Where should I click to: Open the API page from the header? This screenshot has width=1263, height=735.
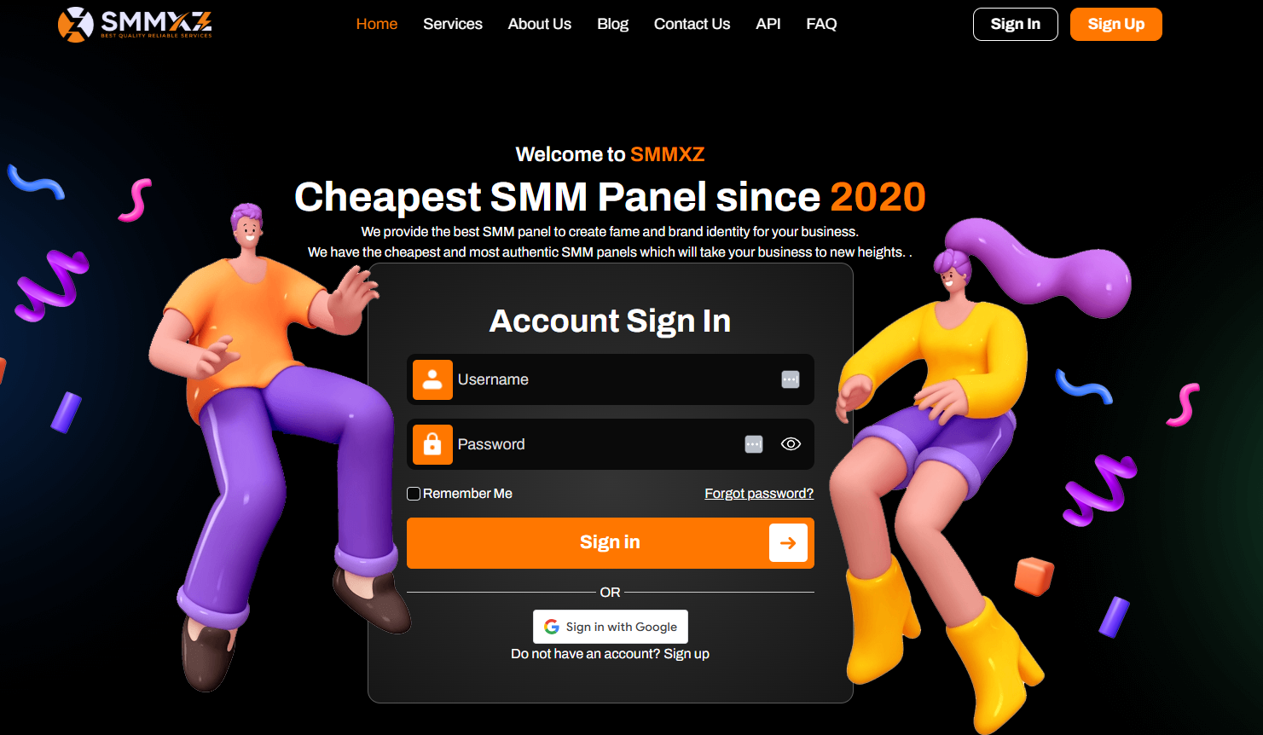768,24
